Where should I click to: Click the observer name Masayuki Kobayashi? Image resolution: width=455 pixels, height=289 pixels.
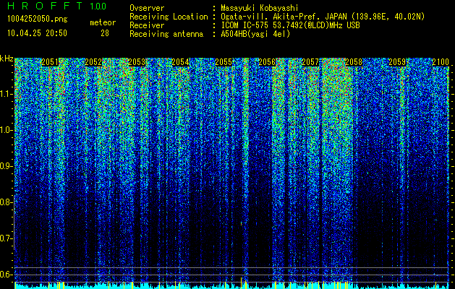point(260,8)
